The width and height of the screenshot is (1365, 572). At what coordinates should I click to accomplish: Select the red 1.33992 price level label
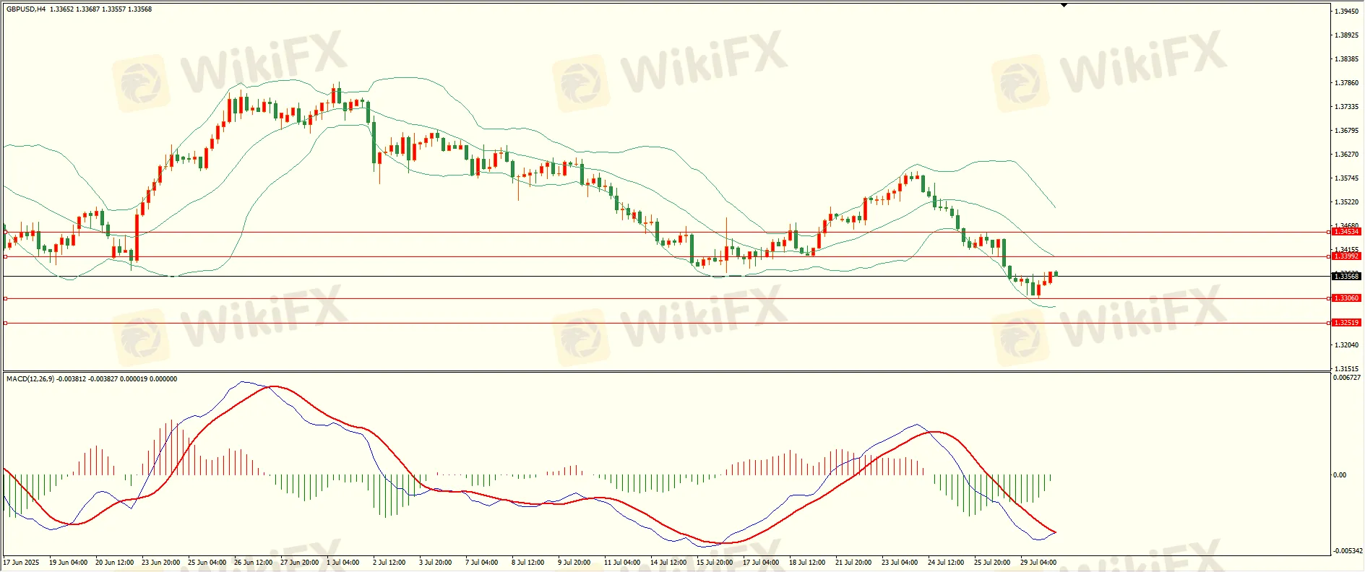click(x=1346, y=256)
